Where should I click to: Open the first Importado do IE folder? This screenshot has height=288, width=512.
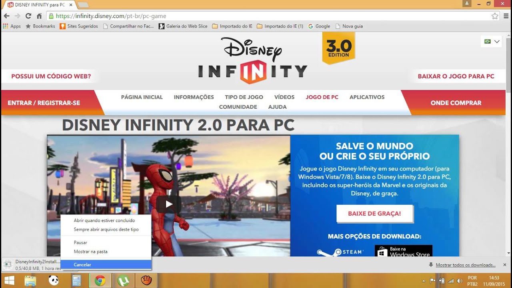coord(232,26)
